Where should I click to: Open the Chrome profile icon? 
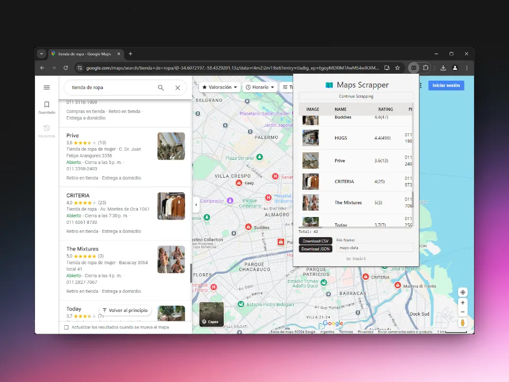point(455,68)
